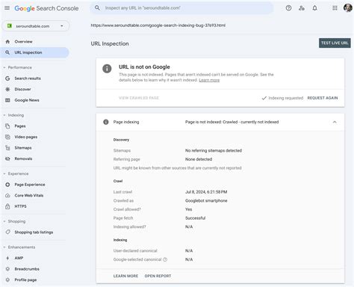The width and height of the screenshot is (354, 287).
Task: Collapse the Page indexing section chevron
Action: point(335,122)
